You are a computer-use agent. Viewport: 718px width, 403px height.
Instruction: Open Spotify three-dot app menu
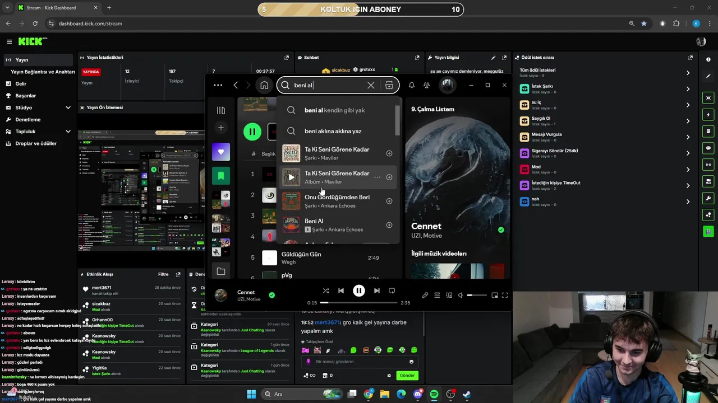218,85
